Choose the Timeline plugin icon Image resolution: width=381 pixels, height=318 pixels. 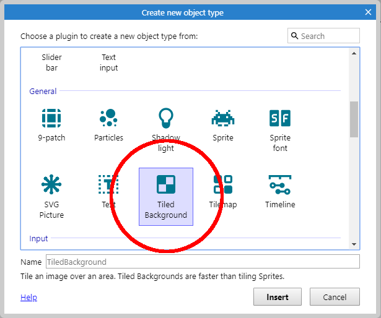point(279,185)
